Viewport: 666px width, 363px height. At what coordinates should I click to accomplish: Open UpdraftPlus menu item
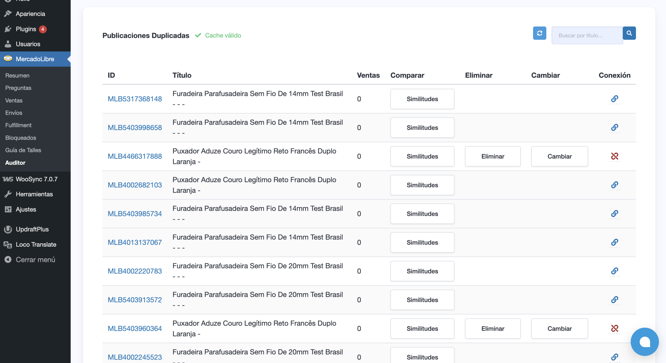[35, 229]
